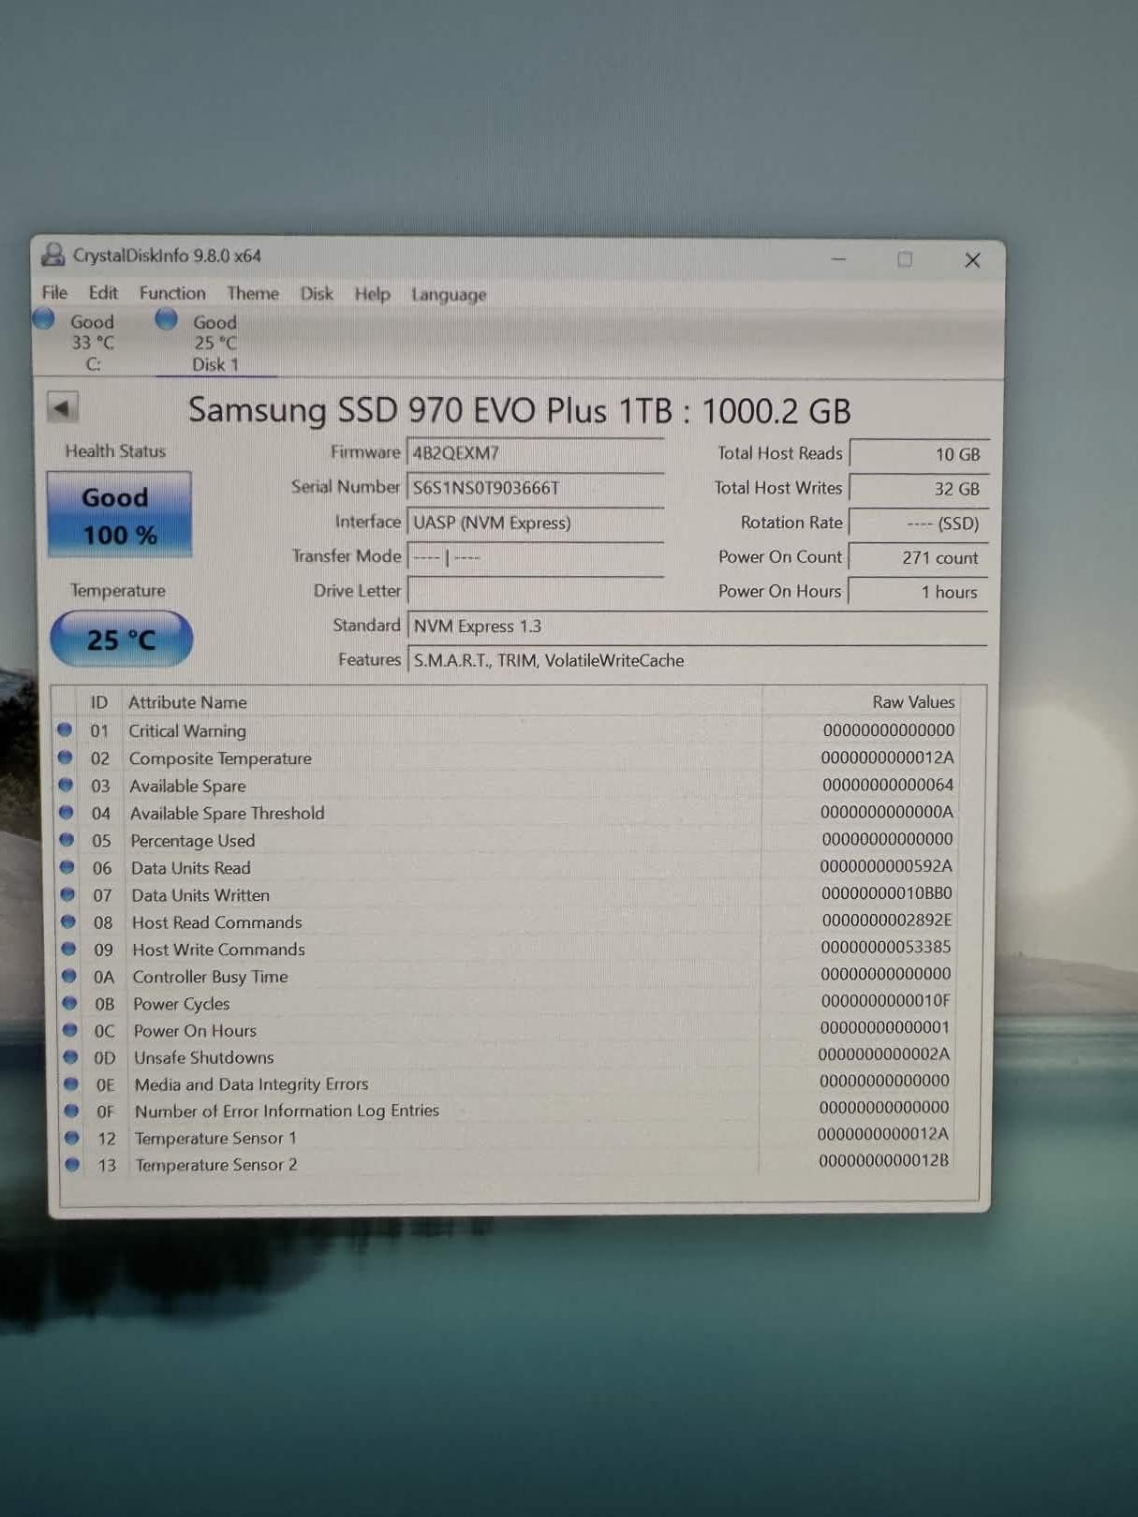Open the Function menu
This screenshot has height=1517, width=1138.
click(172, 293)
